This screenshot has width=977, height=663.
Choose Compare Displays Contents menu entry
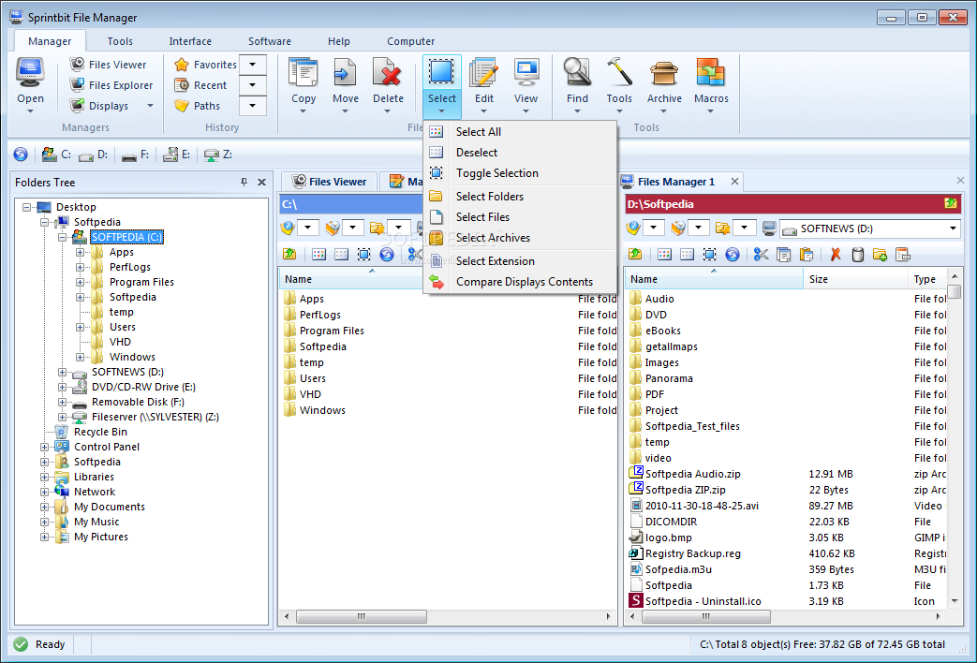(x=520, y=282)
